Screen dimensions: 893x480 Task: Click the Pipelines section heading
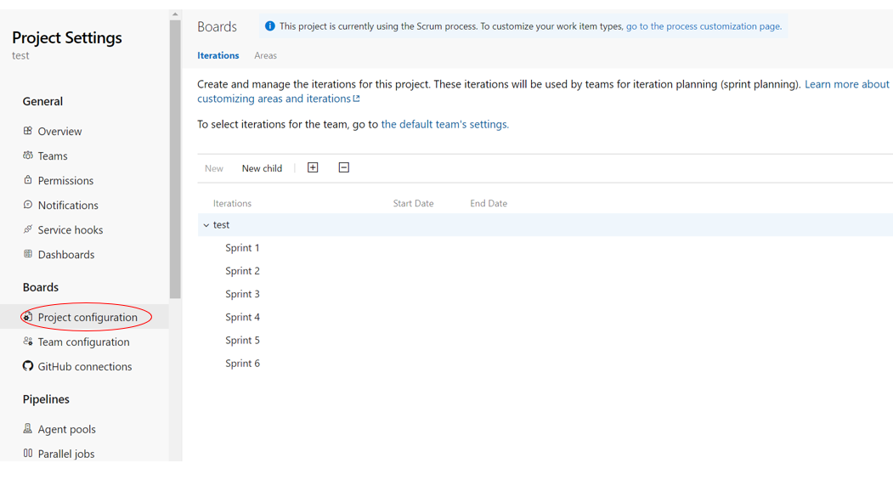[x=46, y=399]
